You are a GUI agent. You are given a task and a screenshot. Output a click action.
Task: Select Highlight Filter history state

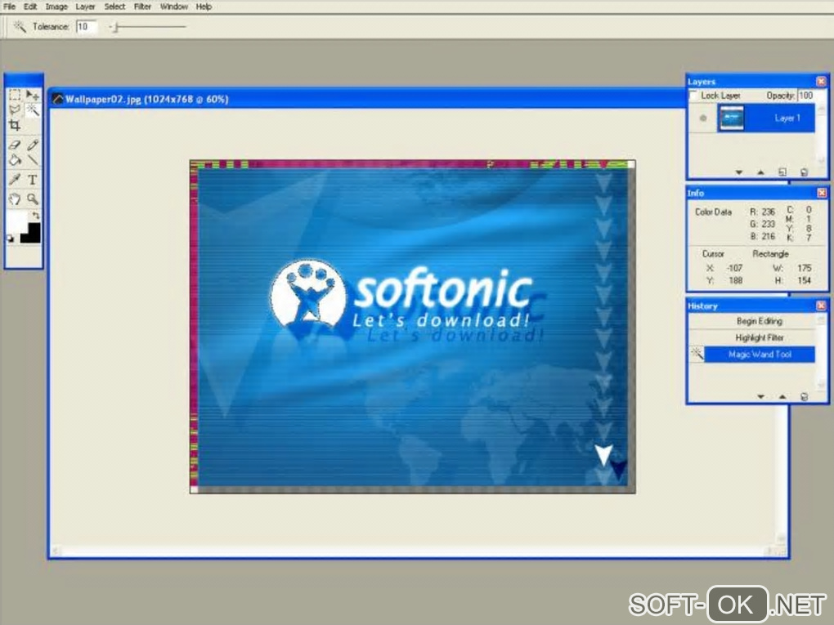coord(759,337)
